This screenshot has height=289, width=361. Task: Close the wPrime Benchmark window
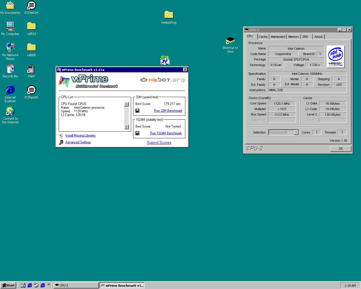(185, 70)
